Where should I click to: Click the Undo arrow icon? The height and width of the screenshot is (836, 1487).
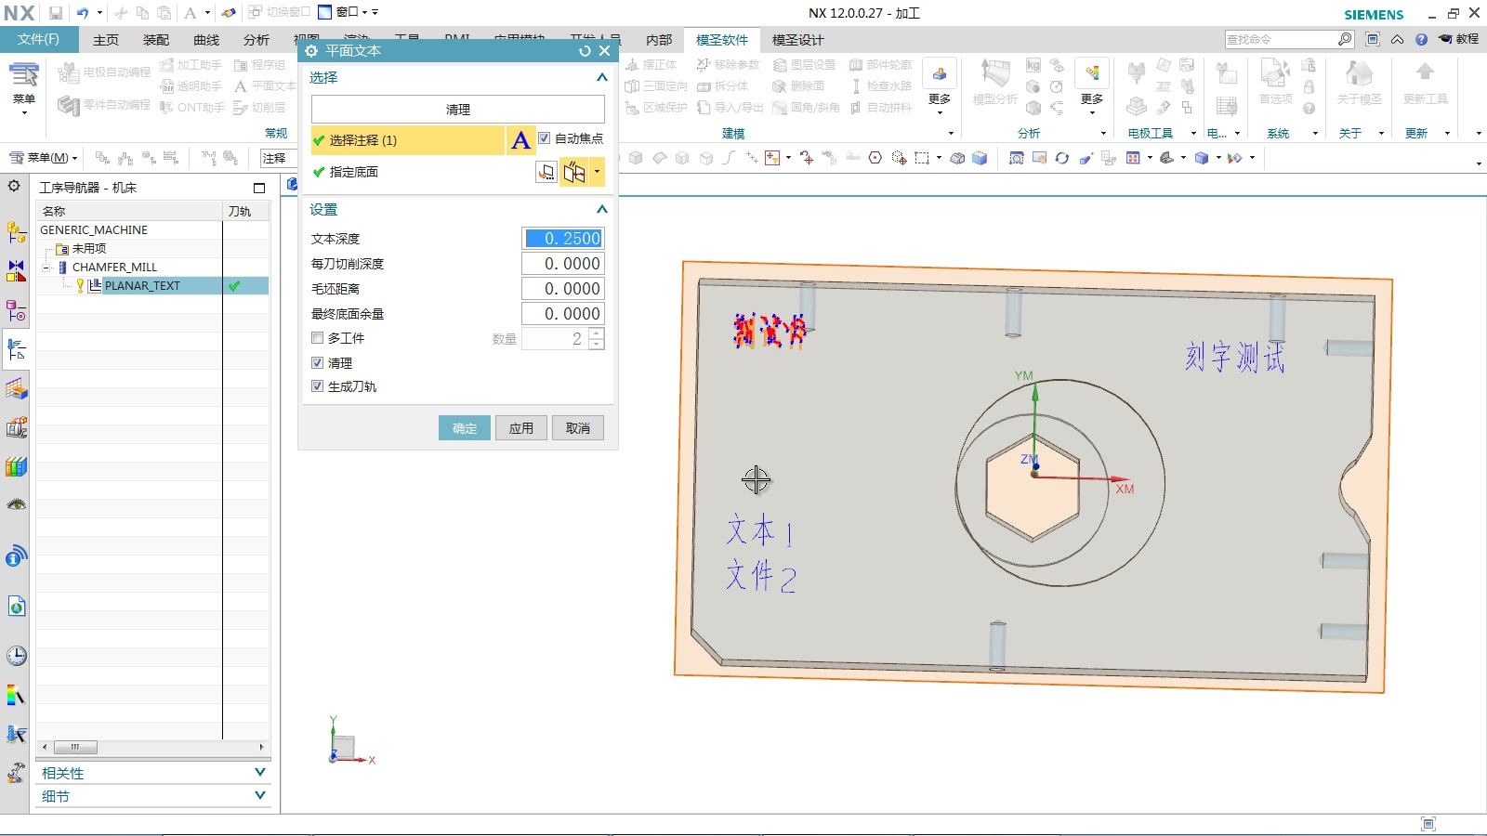click(x=83, y=13)
